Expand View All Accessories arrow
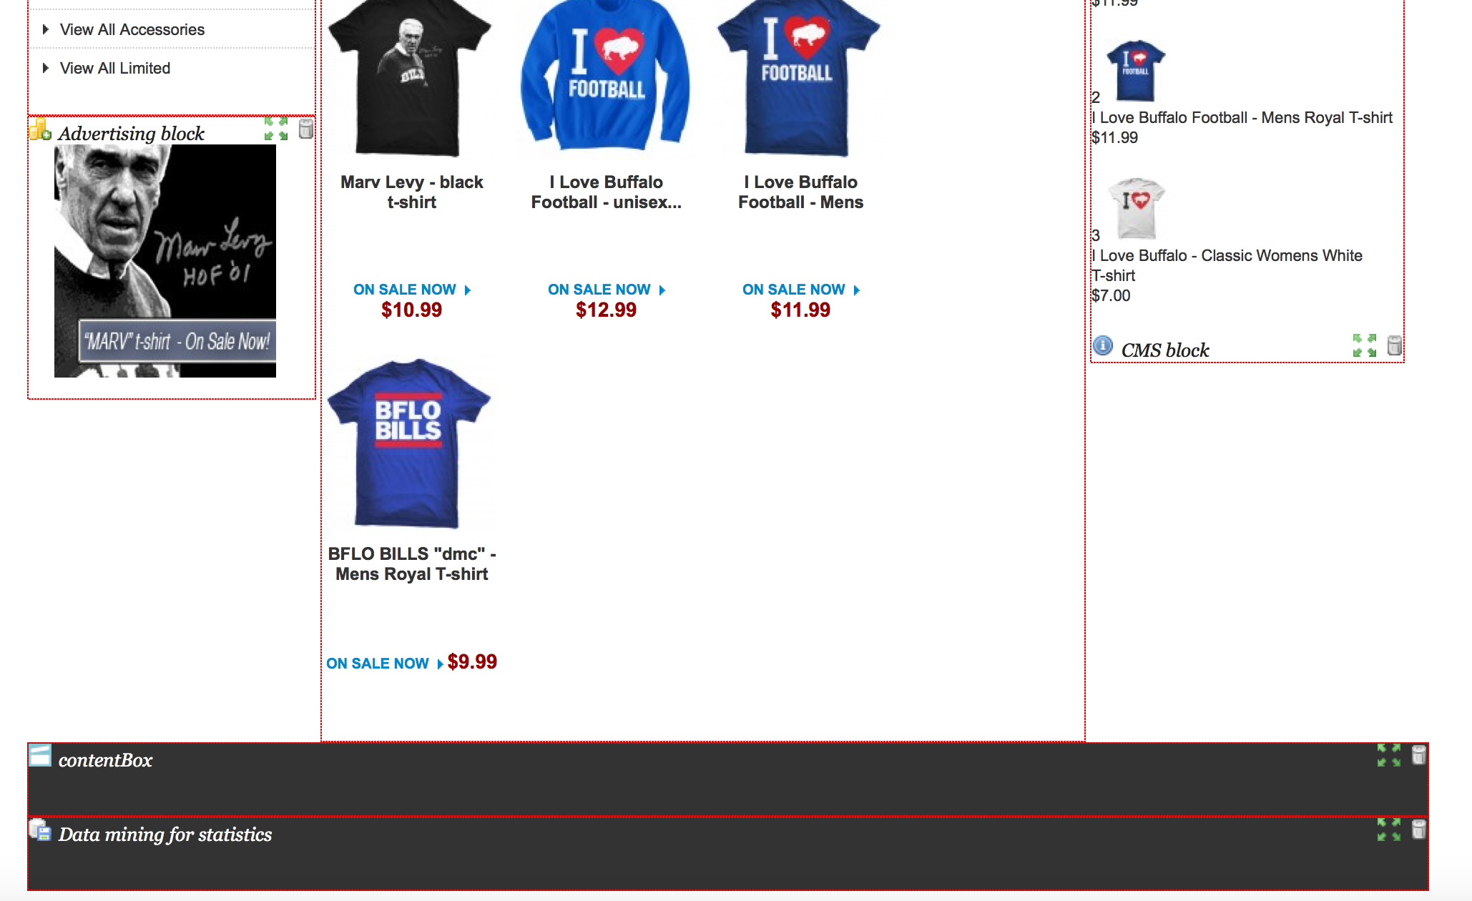Viewport: 1472px width, 901px height. click(46, 29)
